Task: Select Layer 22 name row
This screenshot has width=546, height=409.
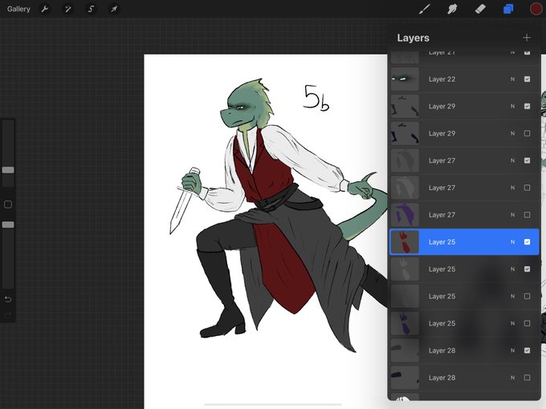Action: click(x=464, y=79)
